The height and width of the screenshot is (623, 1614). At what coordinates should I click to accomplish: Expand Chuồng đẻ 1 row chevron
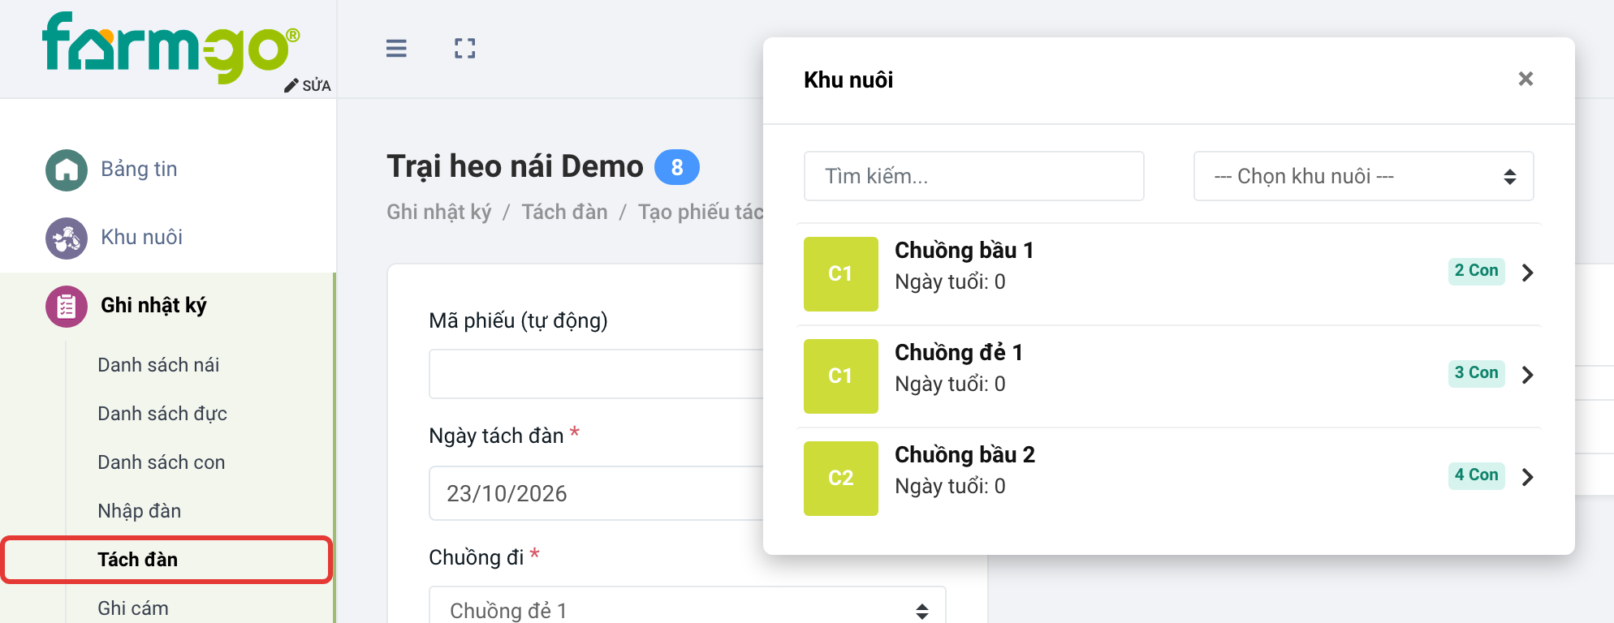[x=1528, y=375]
